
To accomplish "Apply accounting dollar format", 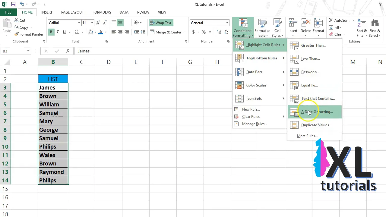I will coord(193,32).
